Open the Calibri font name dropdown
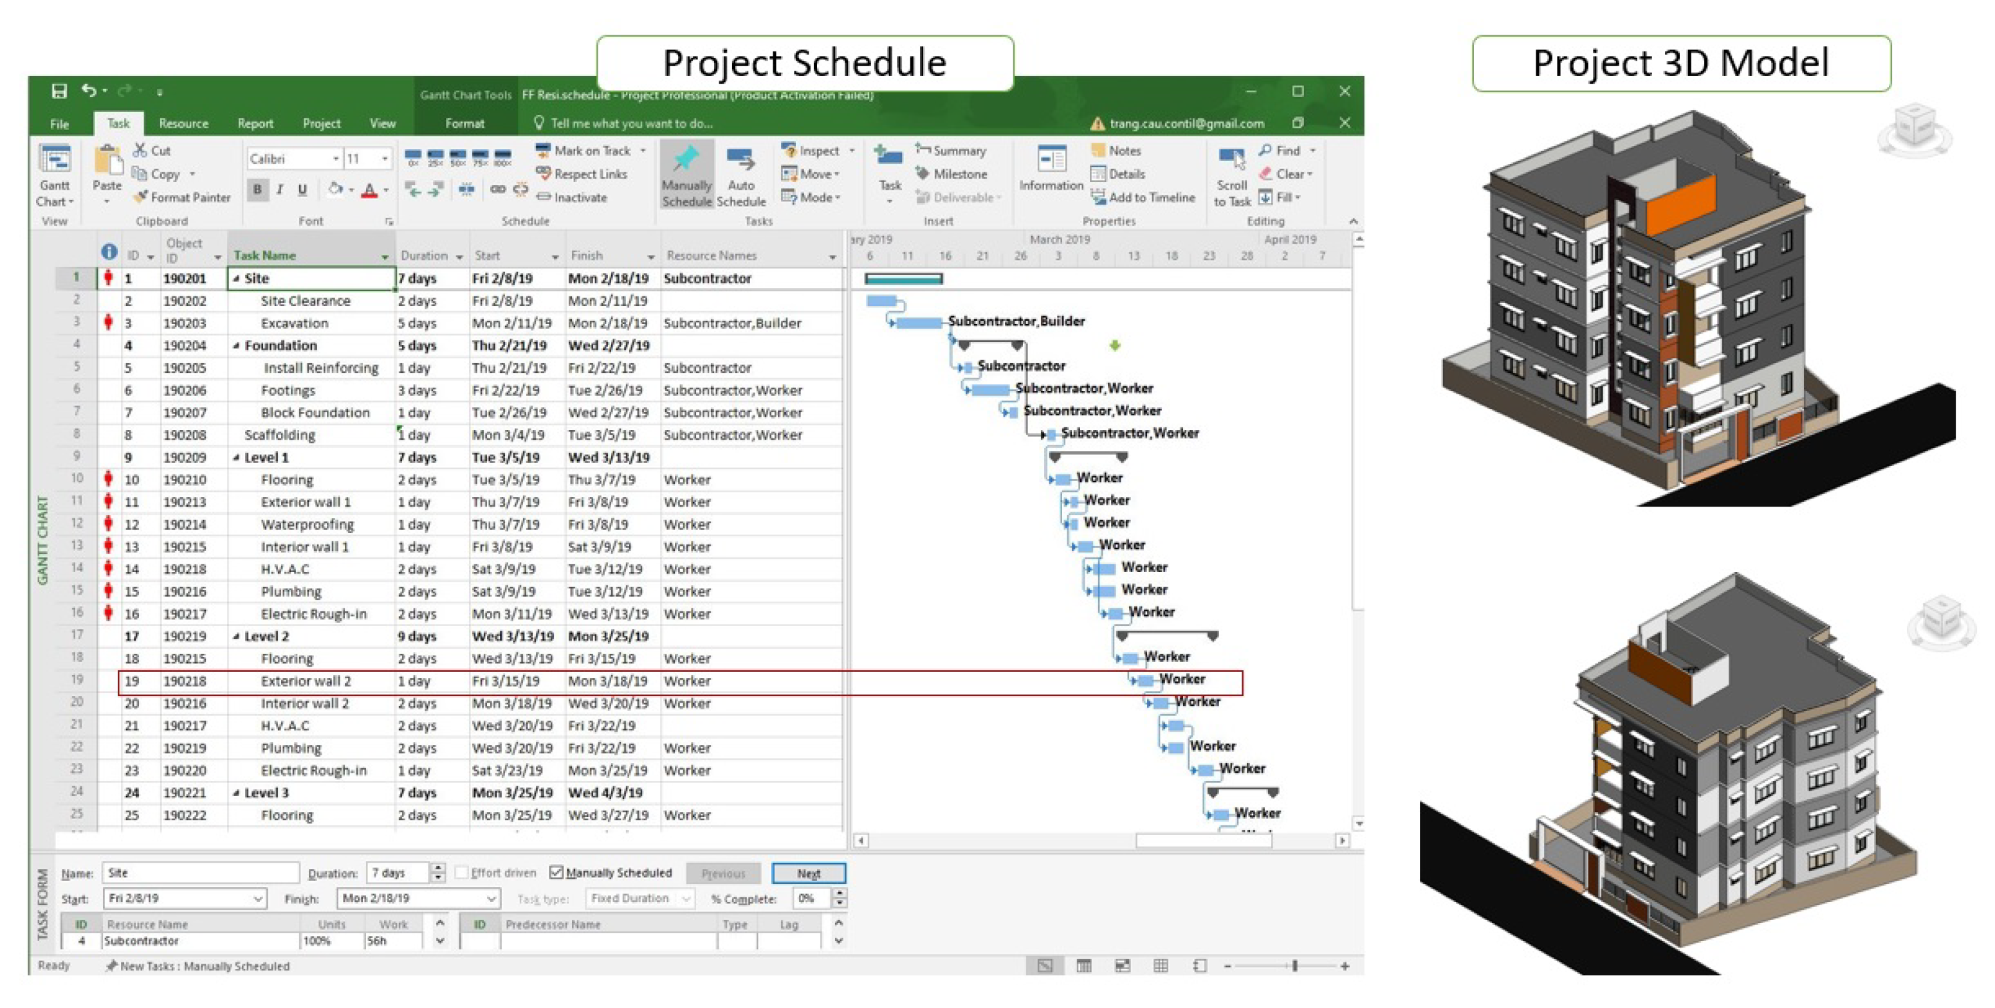Viewport: 1995px width, 1008px height. pyautogui.click(x=336, y=159)
